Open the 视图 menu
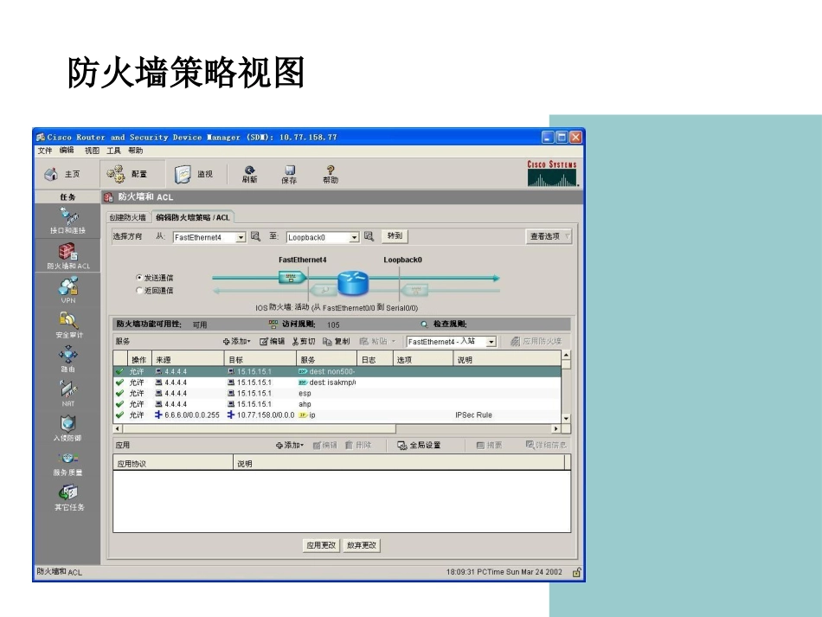Image resolution: width=822 pixels, height=617 pixels. (x=92, y=151)
